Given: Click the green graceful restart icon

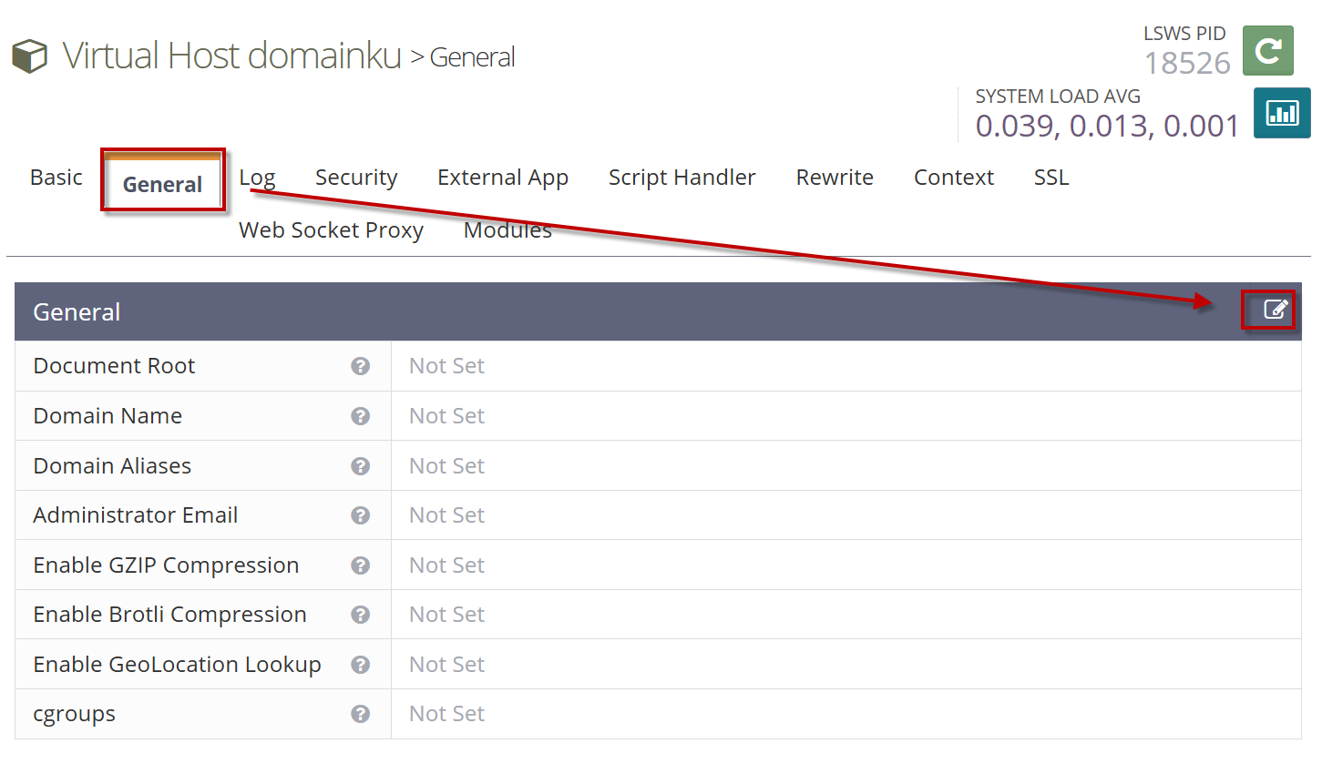Looking at the screenshot, I should pos(1267,50).
